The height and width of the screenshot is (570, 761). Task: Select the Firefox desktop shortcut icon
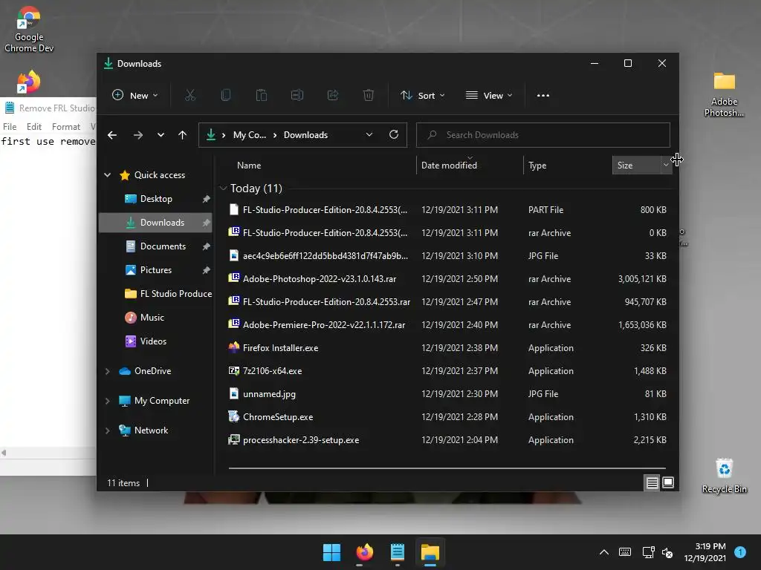(29, 82)
